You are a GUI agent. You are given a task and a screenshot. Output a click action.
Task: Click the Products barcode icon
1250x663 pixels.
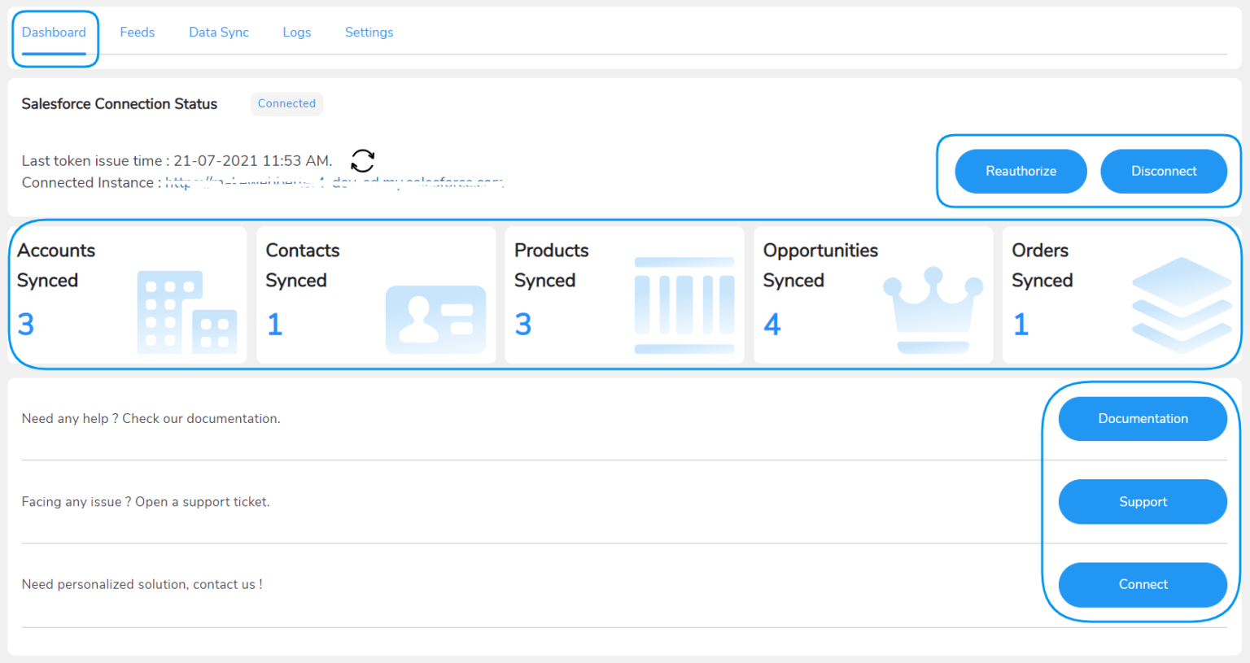(x=684, y=306)
